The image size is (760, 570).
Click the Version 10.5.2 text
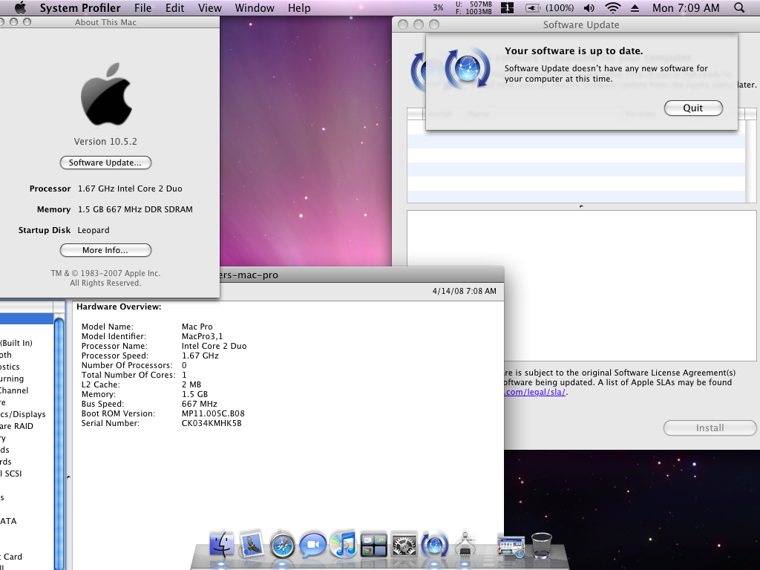coord(105,142)
